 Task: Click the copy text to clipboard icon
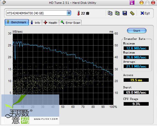click(x=110, y=13)
